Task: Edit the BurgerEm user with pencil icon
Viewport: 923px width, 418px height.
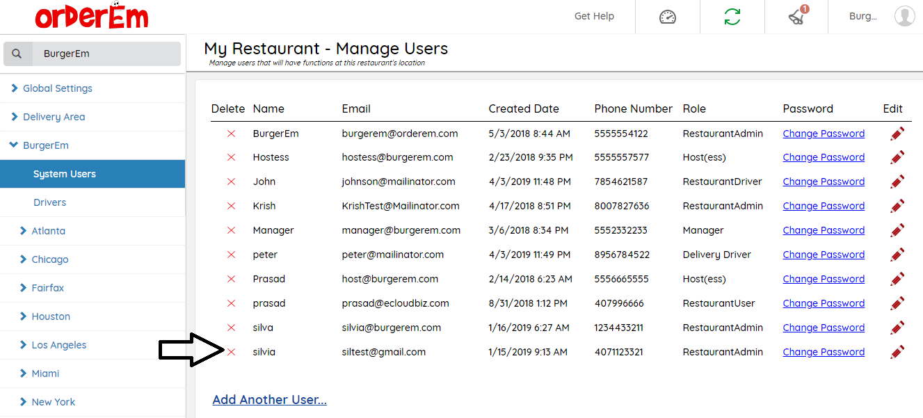Action: [897, 134]
